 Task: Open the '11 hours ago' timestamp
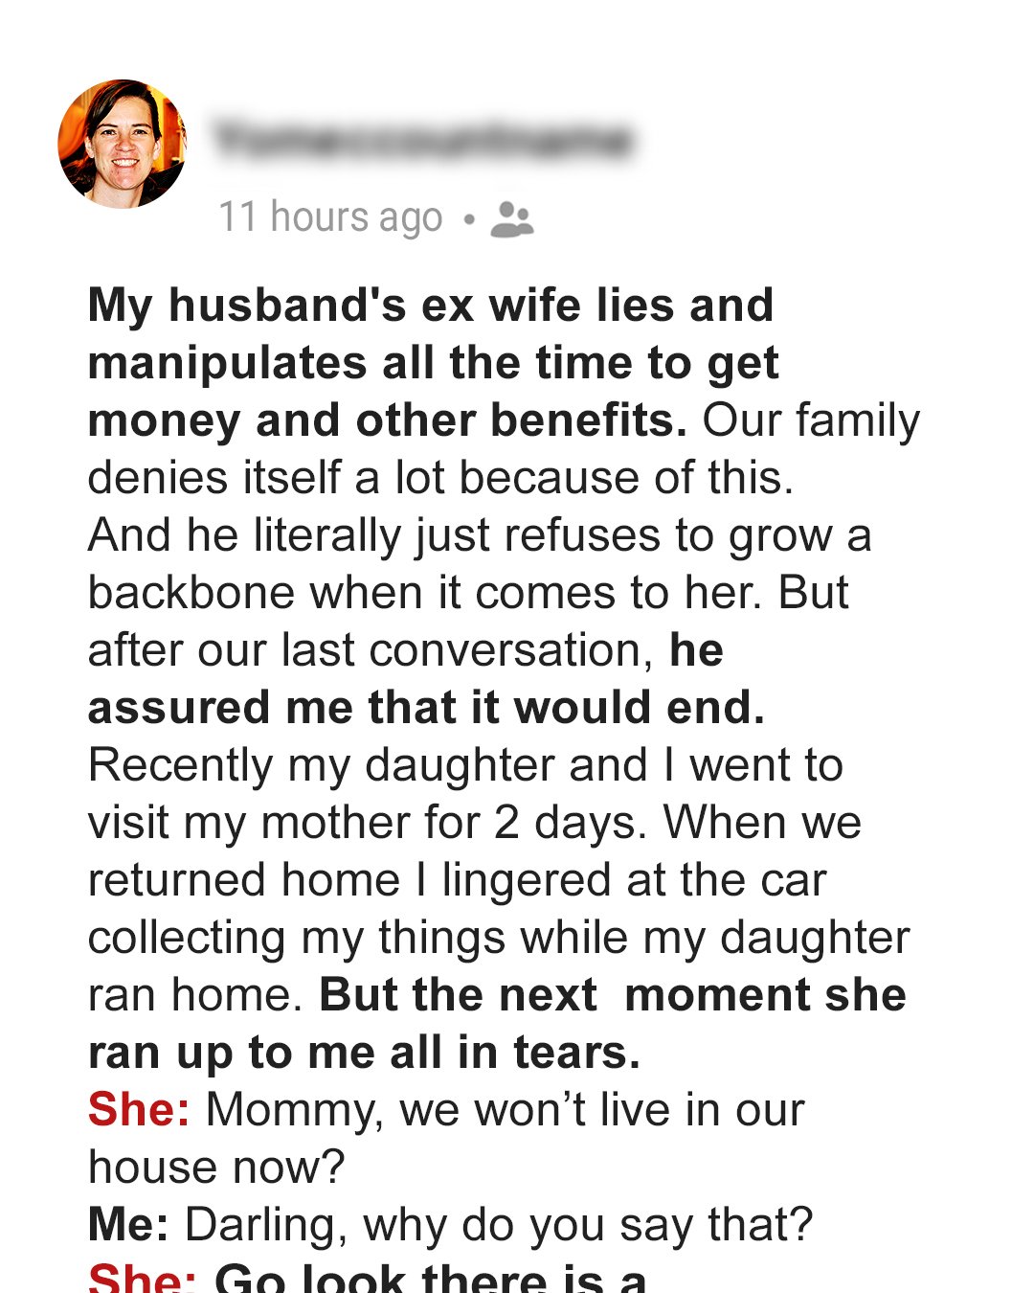click(330, 217)
